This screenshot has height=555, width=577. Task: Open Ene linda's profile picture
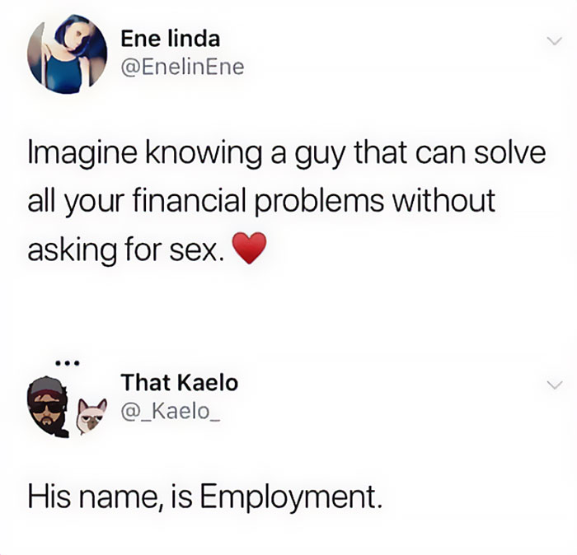67,54
